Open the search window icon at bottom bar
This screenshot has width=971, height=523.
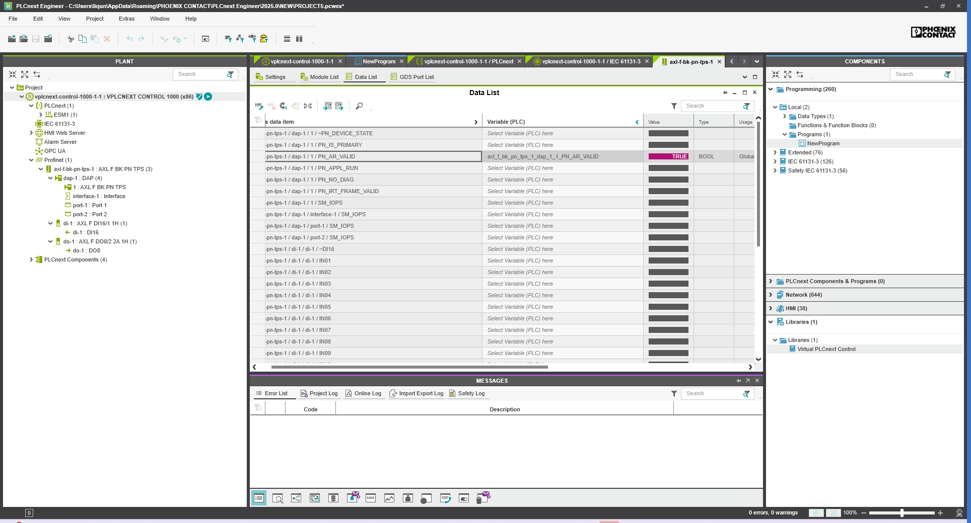(x=278, y=498)
